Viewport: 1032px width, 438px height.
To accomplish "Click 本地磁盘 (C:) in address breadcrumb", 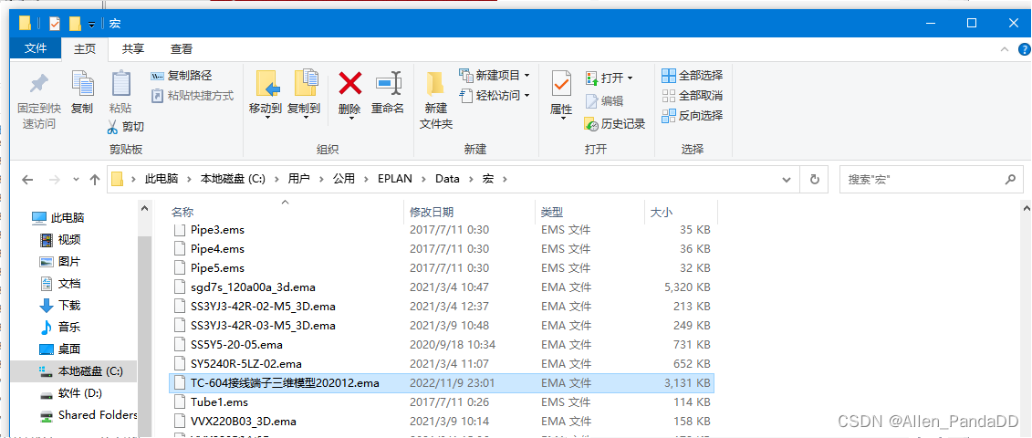I will (233, 179).
